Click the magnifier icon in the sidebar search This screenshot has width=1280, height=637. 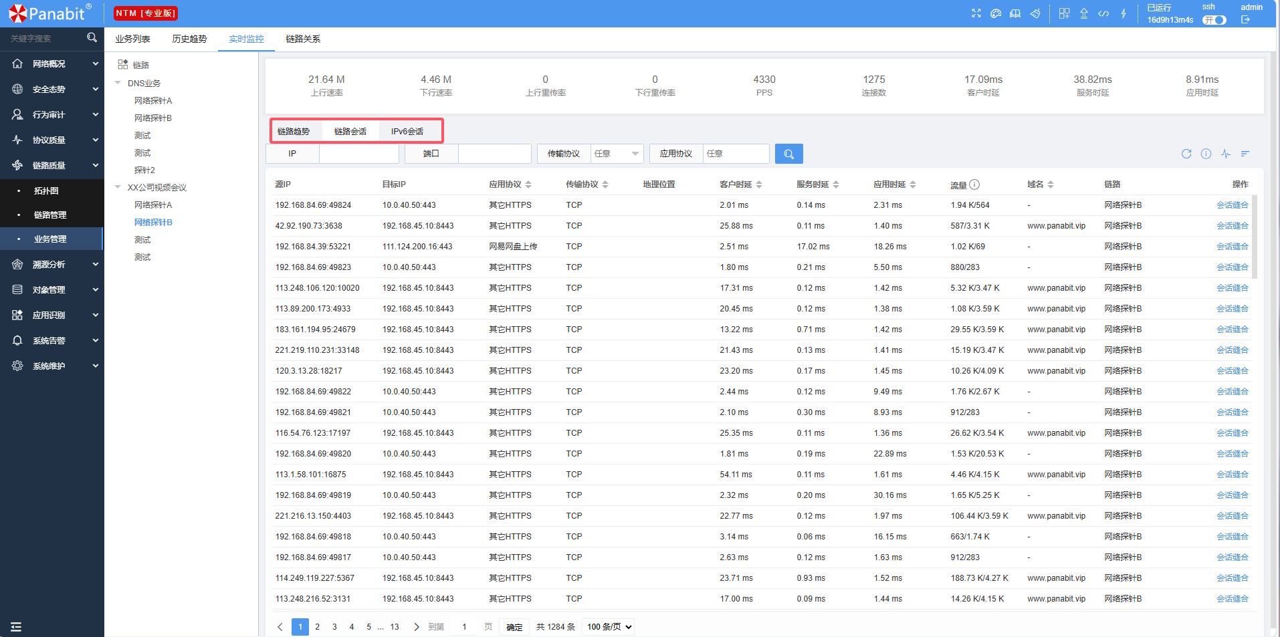click(92, 38)
